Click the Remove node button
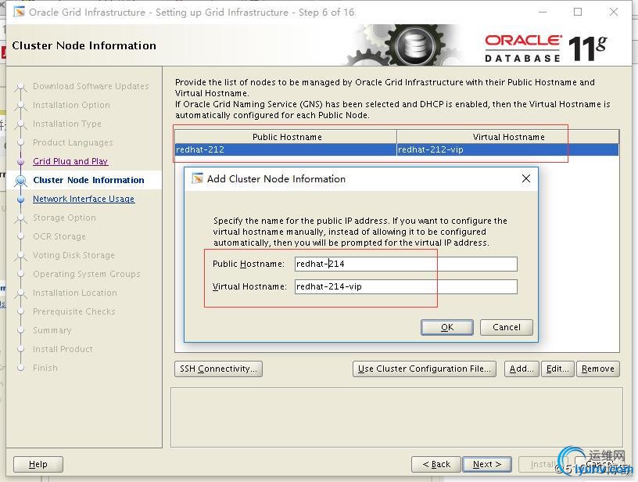638x482 pixels. point(597,369)
